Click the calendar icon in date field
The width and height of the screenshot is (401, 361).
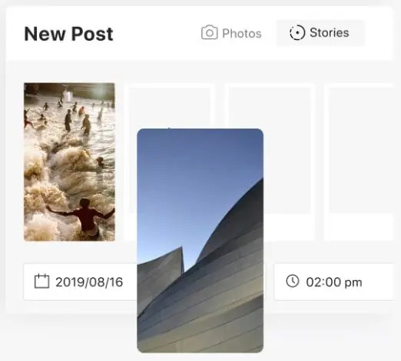tap(41, 281)
